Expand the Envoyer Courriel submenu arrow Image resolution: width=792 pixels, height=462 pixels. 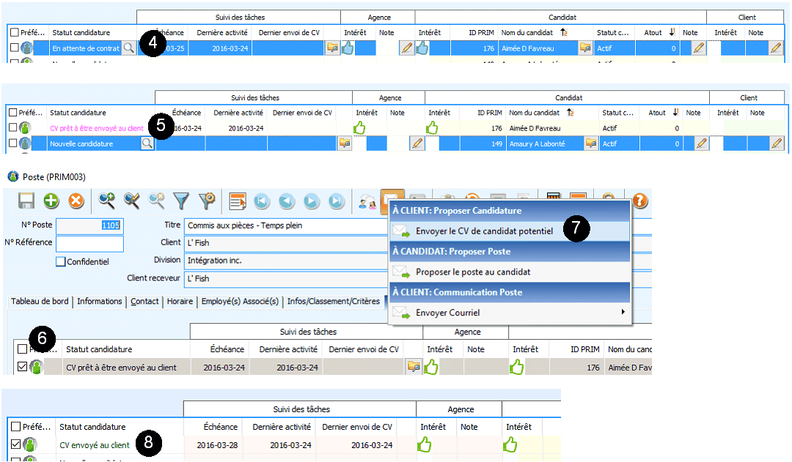[x=623, y=312]
